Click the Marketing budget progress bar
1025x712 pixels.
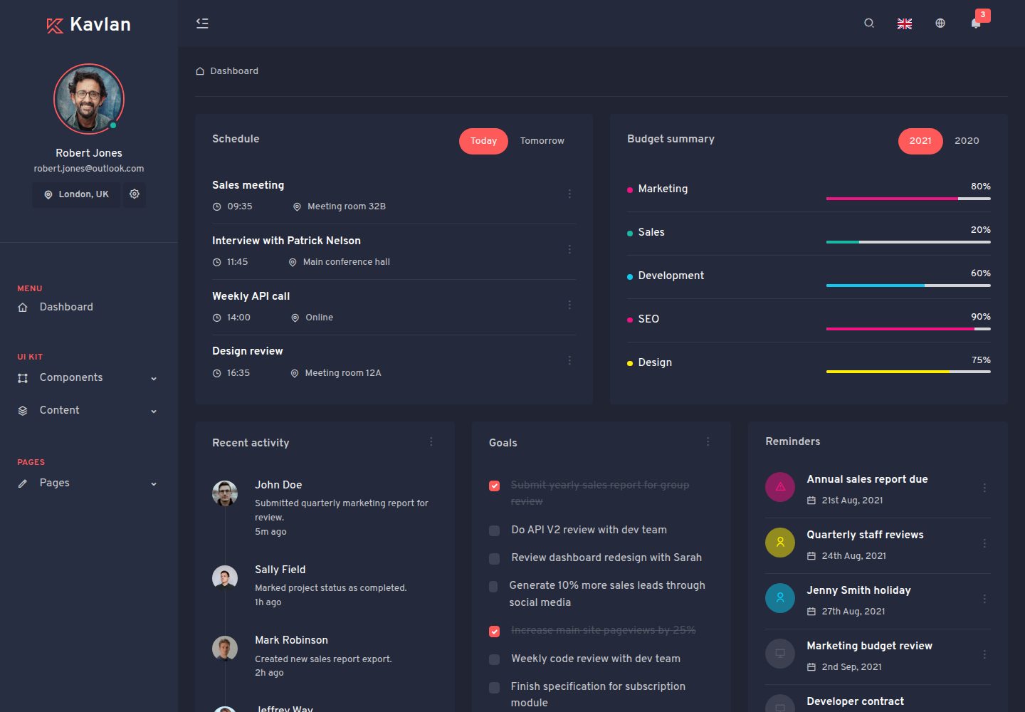[x=908, y=199]
